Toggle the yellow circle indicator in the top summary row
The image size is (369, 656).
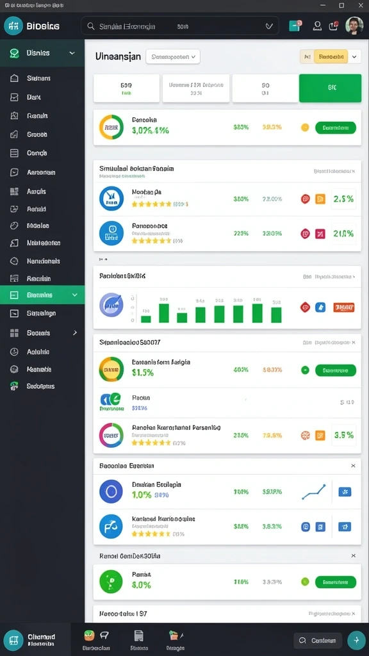pos(305,127)
